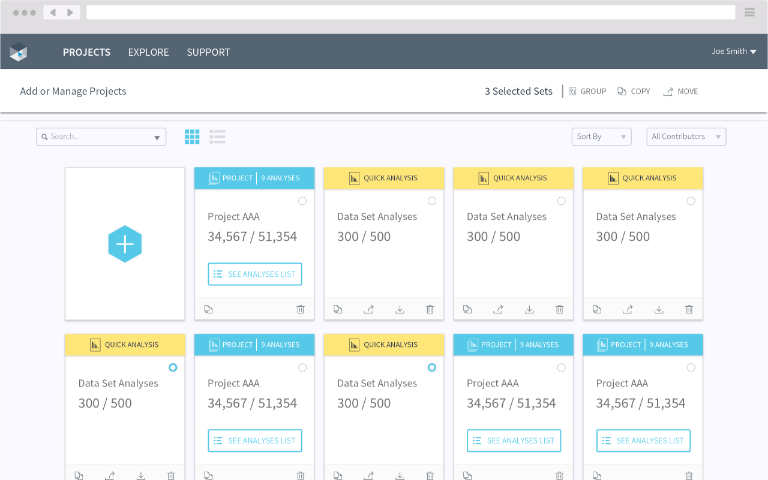Deselect the radio button on the bottom-left Data Set Analyses card
Viewport: 768px width, 480px height.
(x=173, y=367)
